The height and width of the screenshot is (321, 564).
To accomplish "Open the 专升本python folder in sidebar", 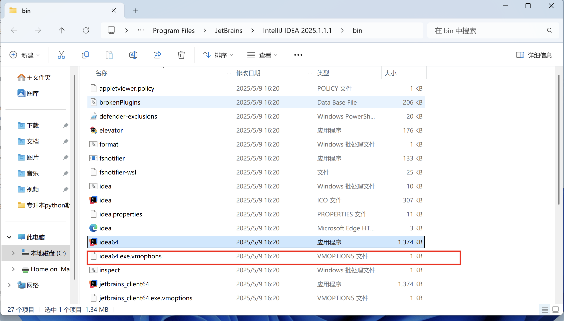I will coord(44,205).
